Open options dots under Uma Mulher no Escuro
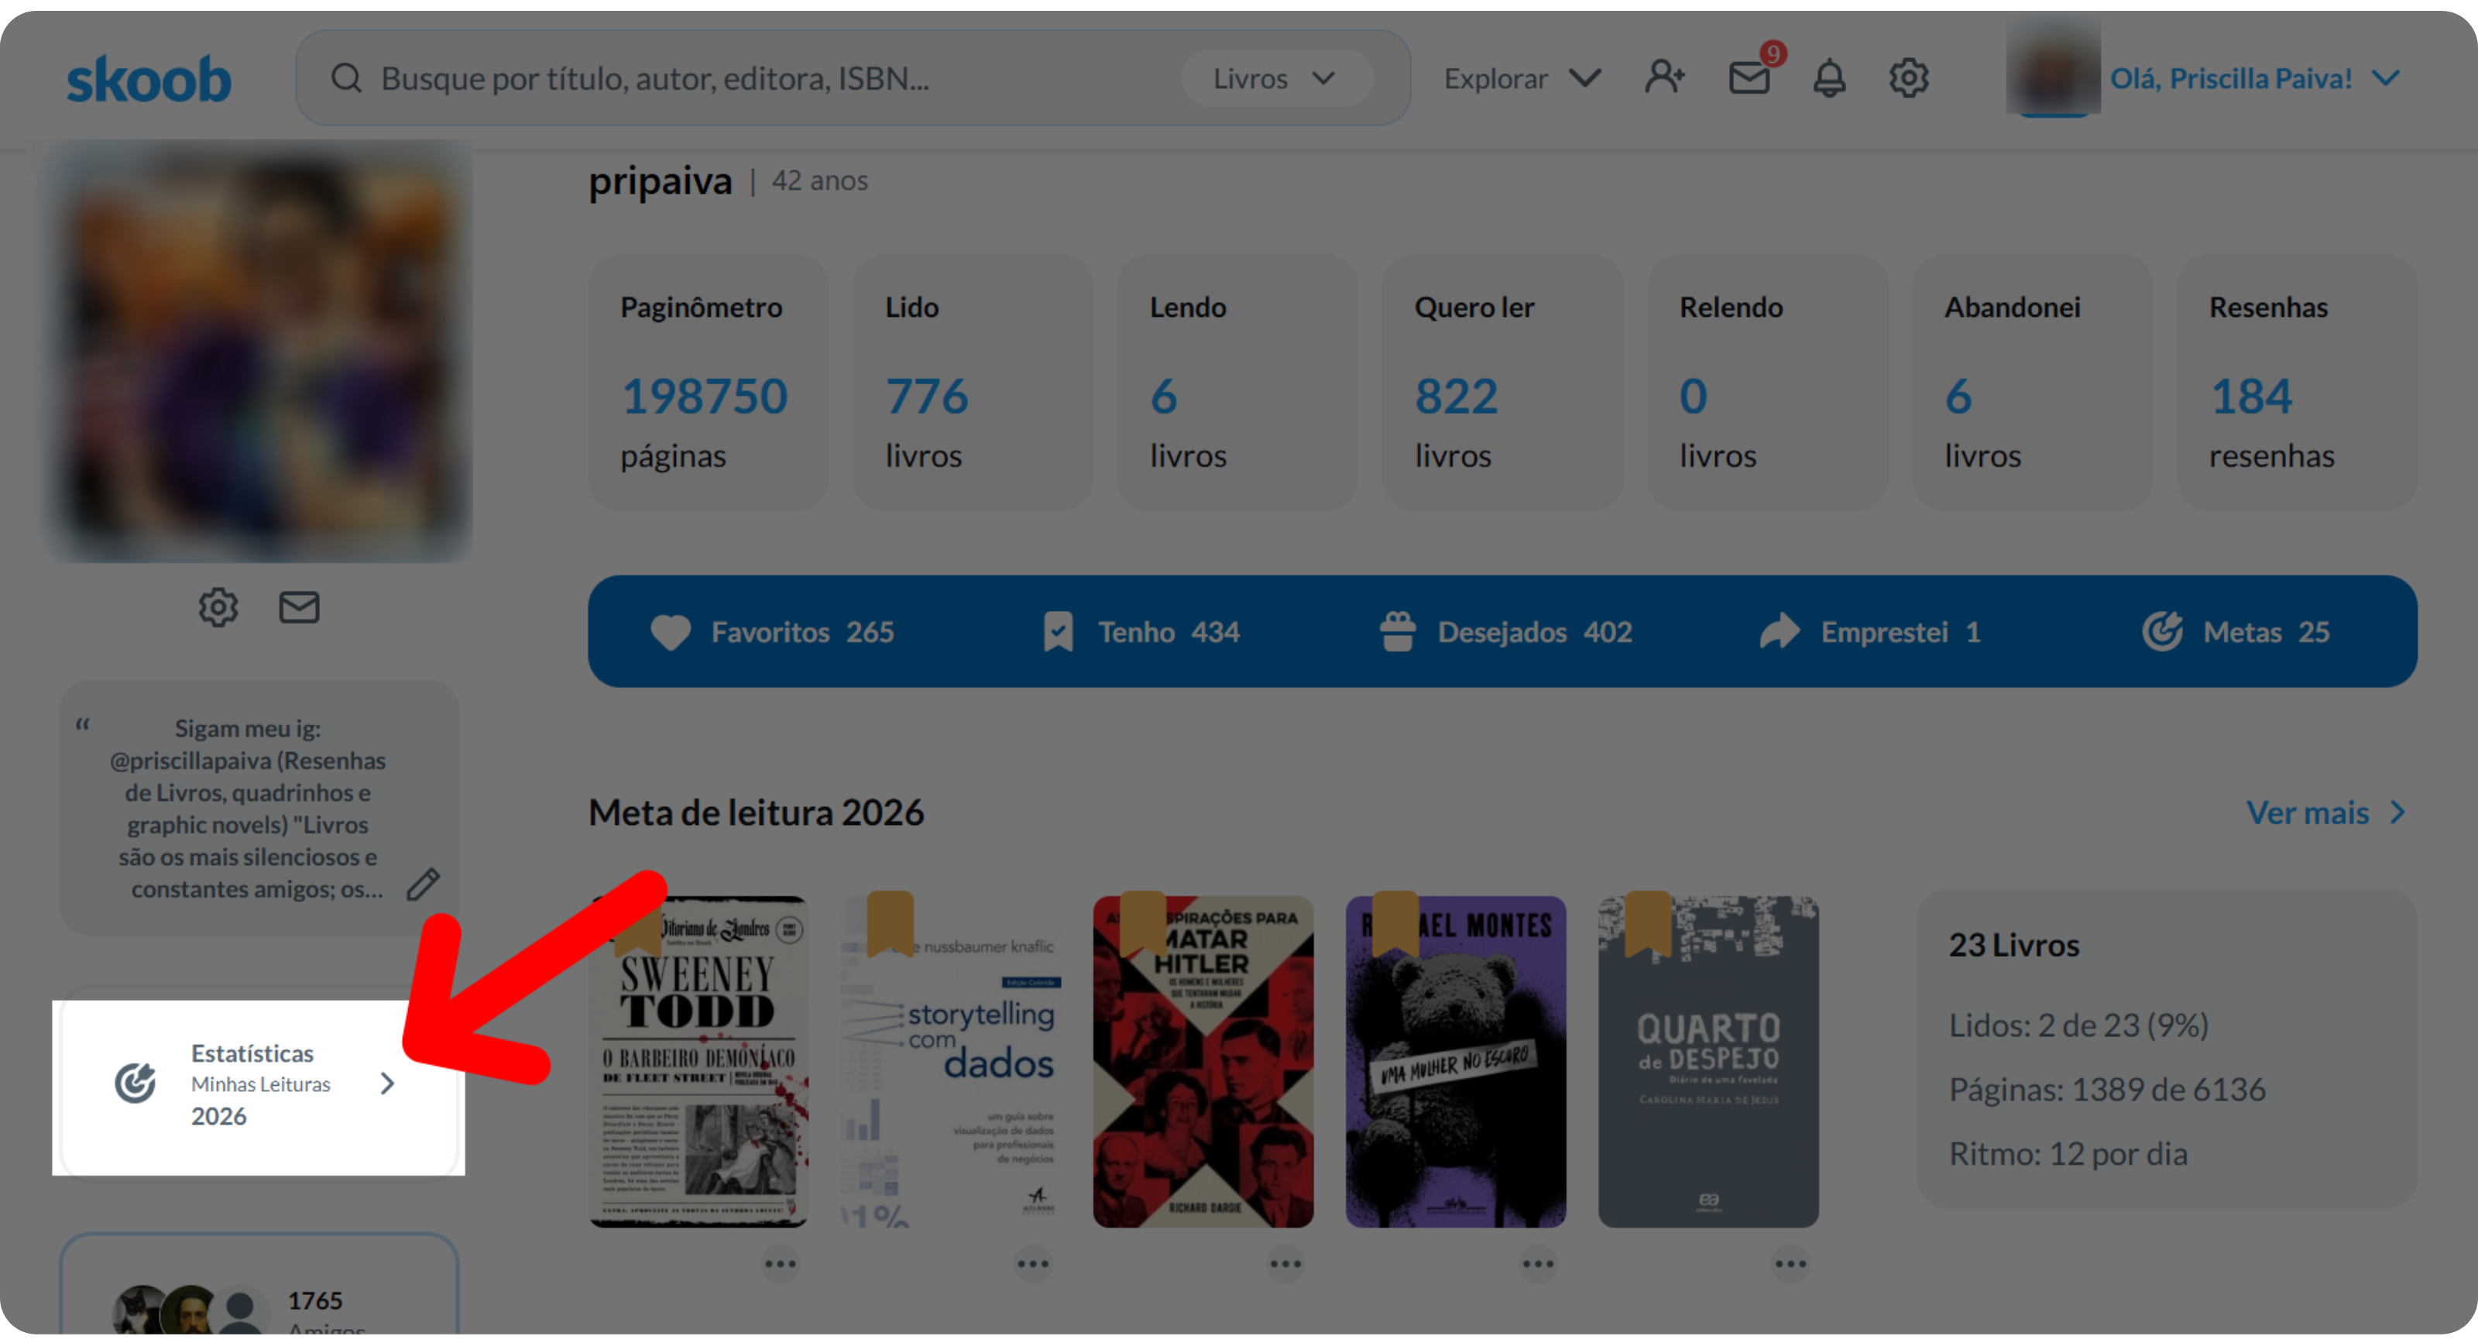Image resolution: width=2478 pixels, height=1343 pixels. click(x=1538, y=1264)
